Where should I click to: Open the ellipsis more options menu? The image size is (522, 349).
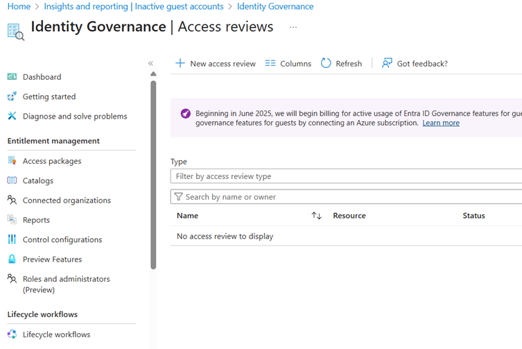click(x=293, y=28)
